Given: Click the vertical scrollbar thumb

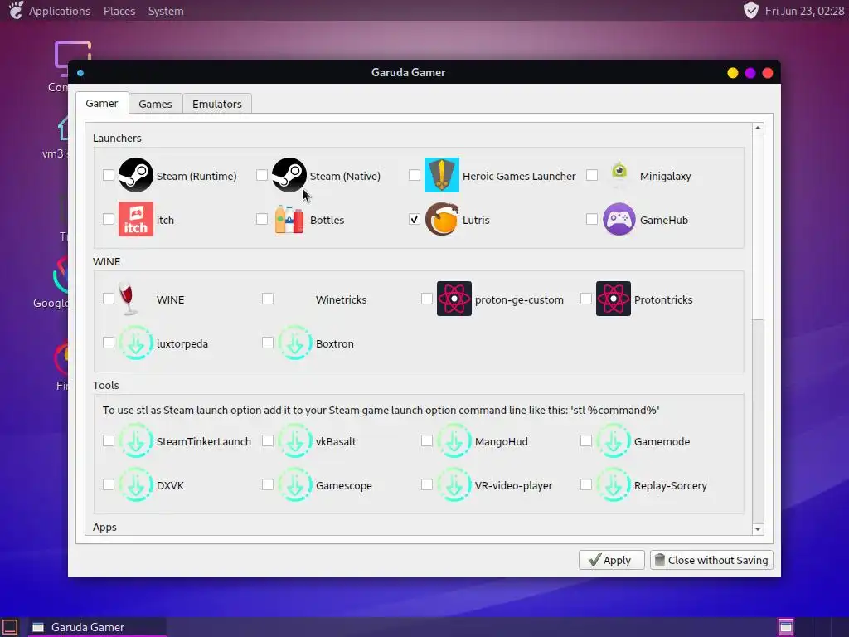Looking at the screenshot, I should [758, 227].
